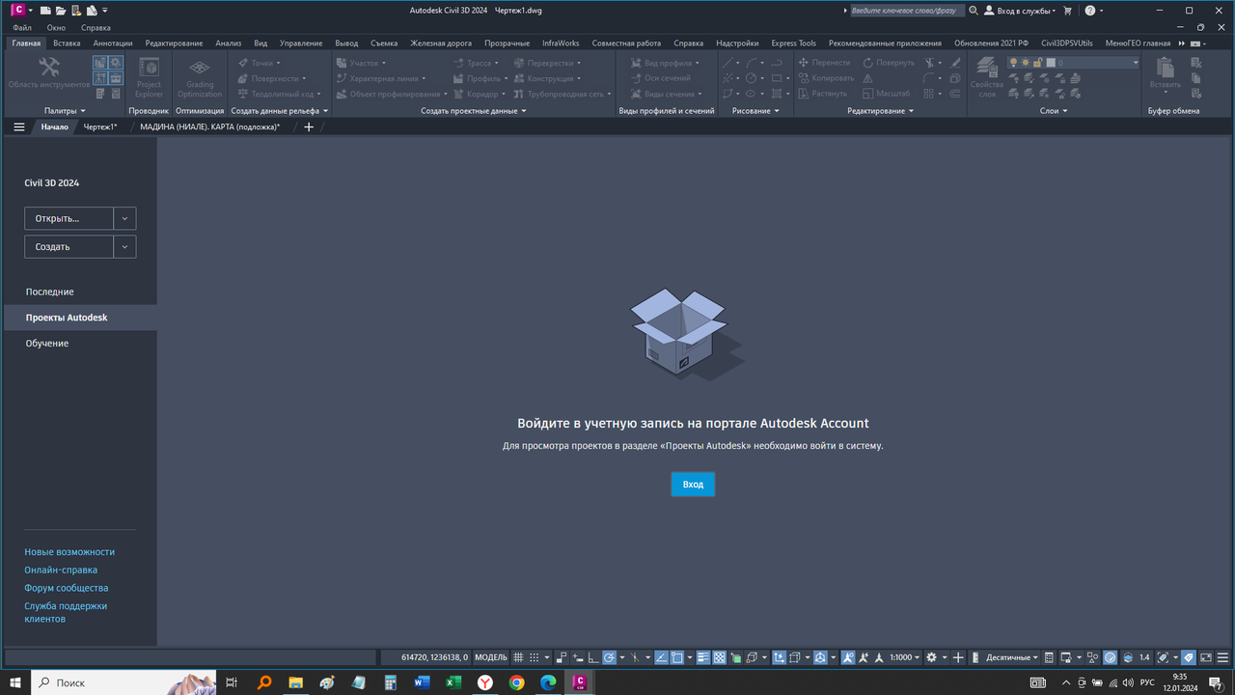1235x695 pixels.
Task: Open the Civil 3D application menu logo
Action: tap(16, 11)
